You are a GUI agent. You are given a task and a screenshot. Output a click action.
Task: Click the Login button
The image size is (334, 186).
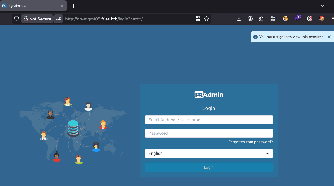coord(209,167)
